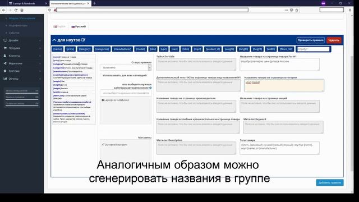
Task: Click the orders completed progress bar in sidebar
Action: click(22, 93)
